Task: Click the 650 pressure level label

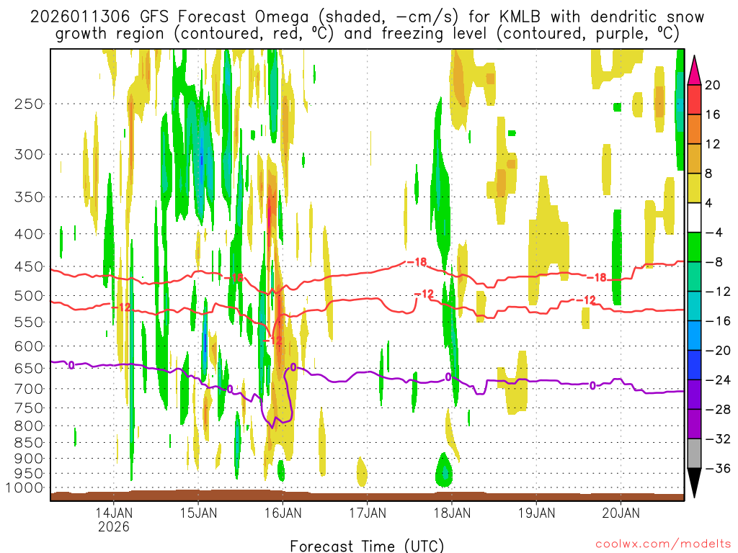Action: click(29, 368)
